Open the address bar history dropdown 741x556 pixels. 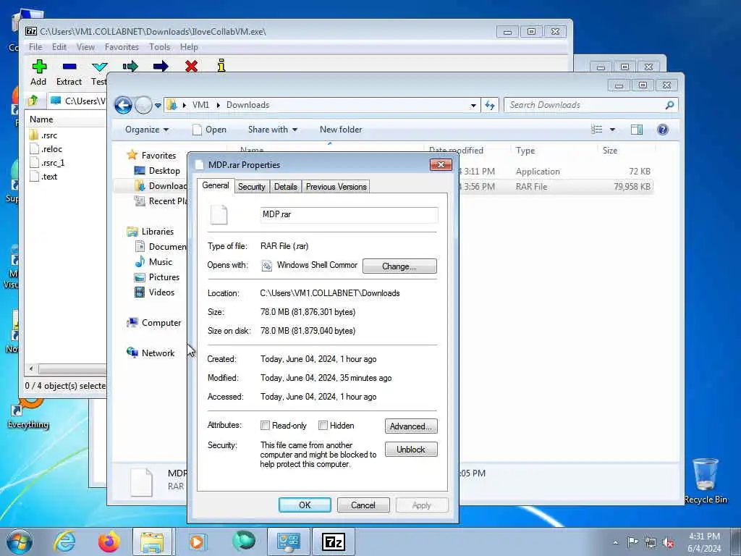[x=473, y=106]
